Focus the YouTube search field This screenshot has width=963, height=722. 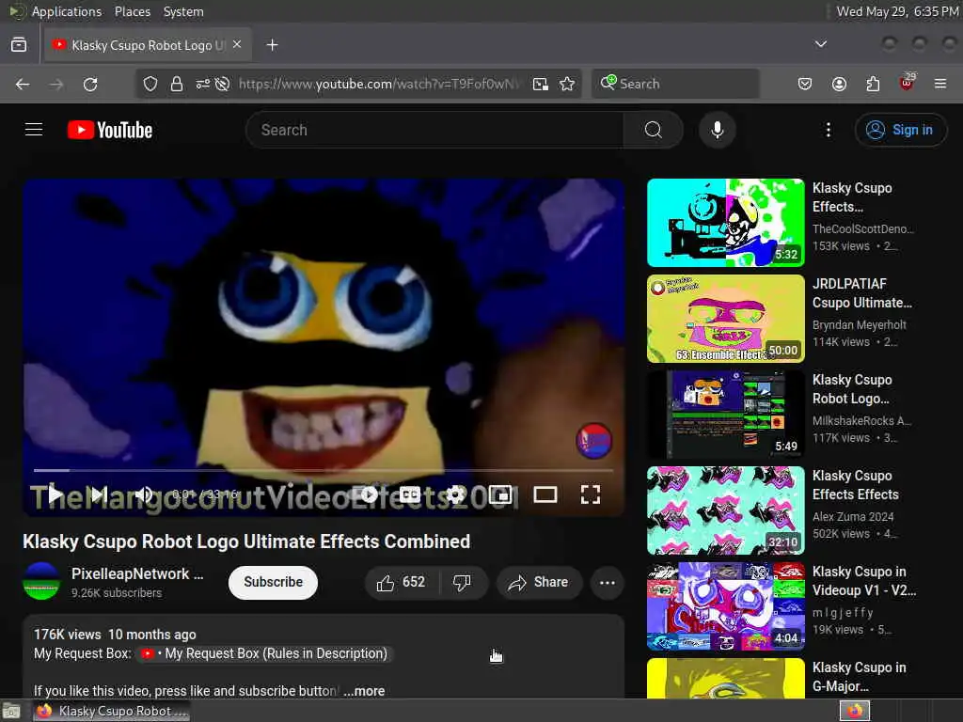[434, 130]
